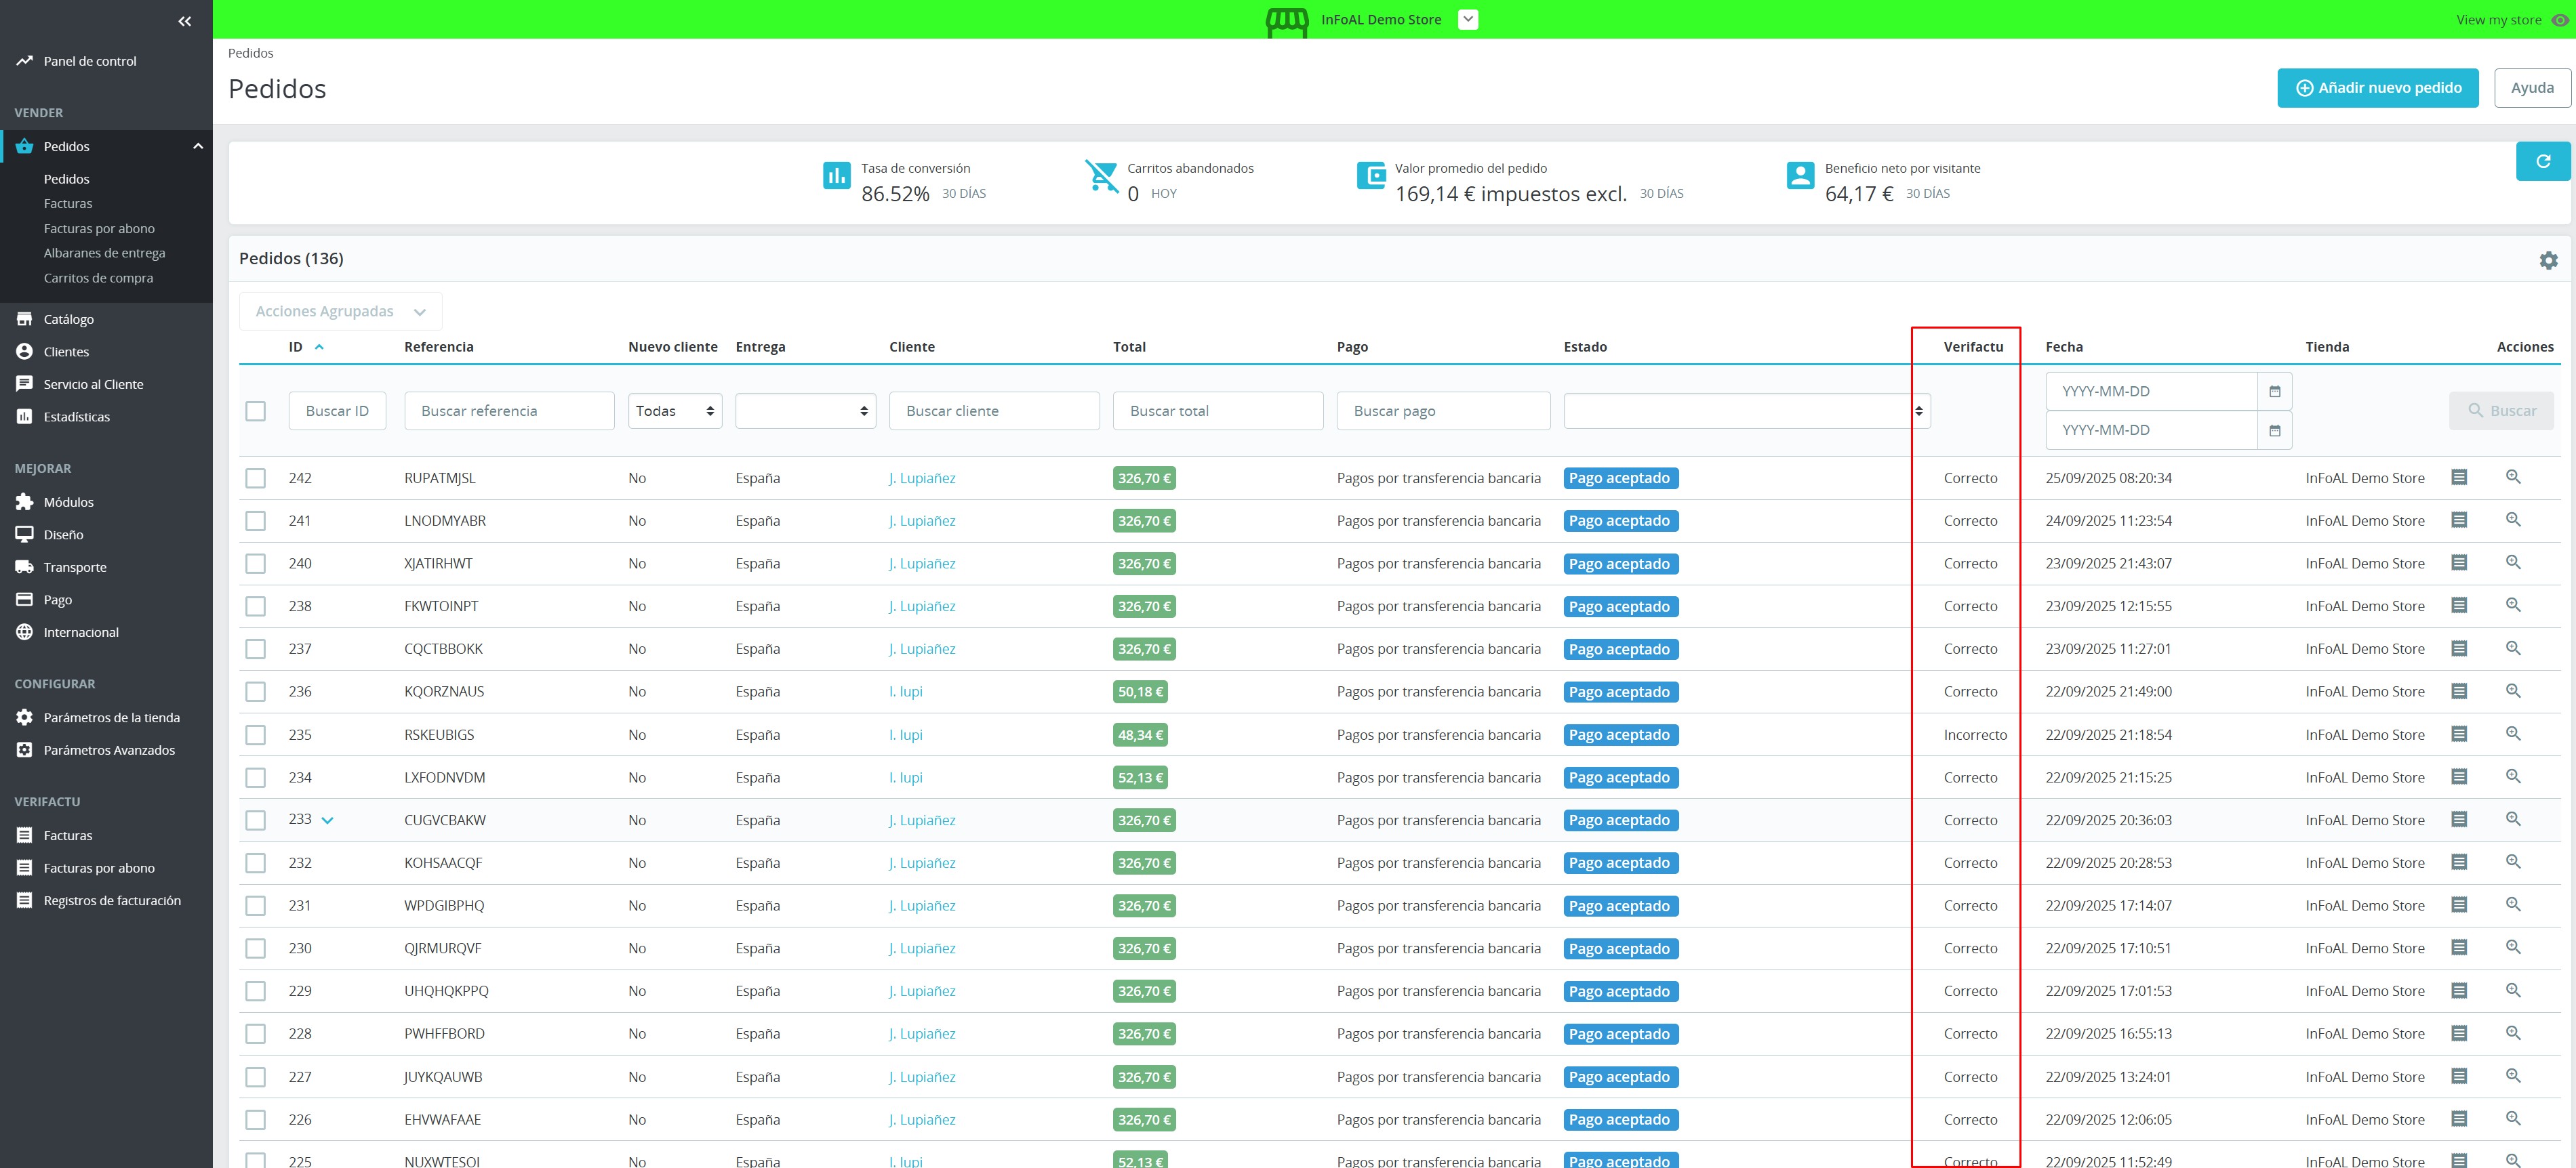Click invoice document icon for order 242
Viewport: 2576px width, 1168px height.
click(x=2459, y=478)
